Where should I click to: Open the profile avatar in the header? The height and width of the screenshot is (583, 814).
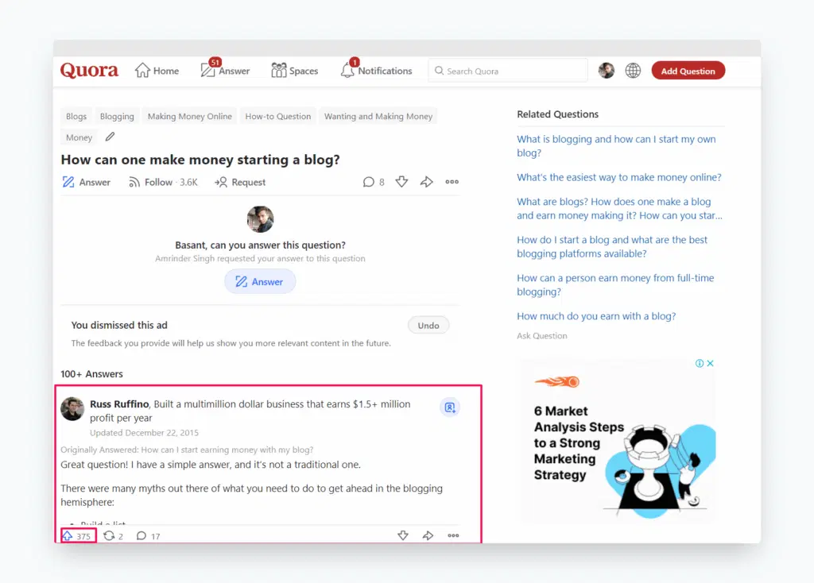click(x=606, y=71)
